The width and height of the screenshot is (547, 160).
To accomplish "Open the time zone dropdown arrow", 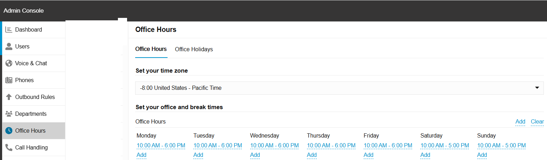I will [x=537, y=88].
